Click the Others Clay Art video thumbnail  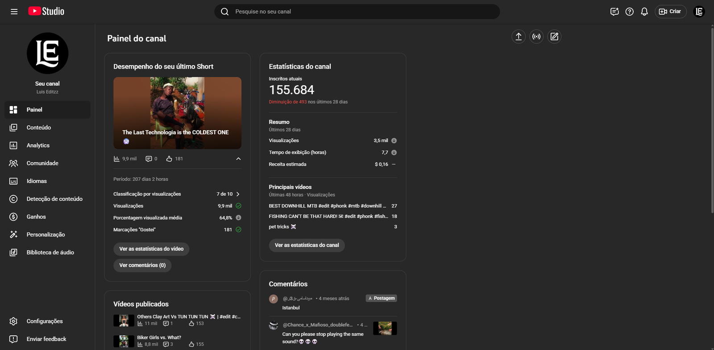pyautogui.click(x=124, y=321)
